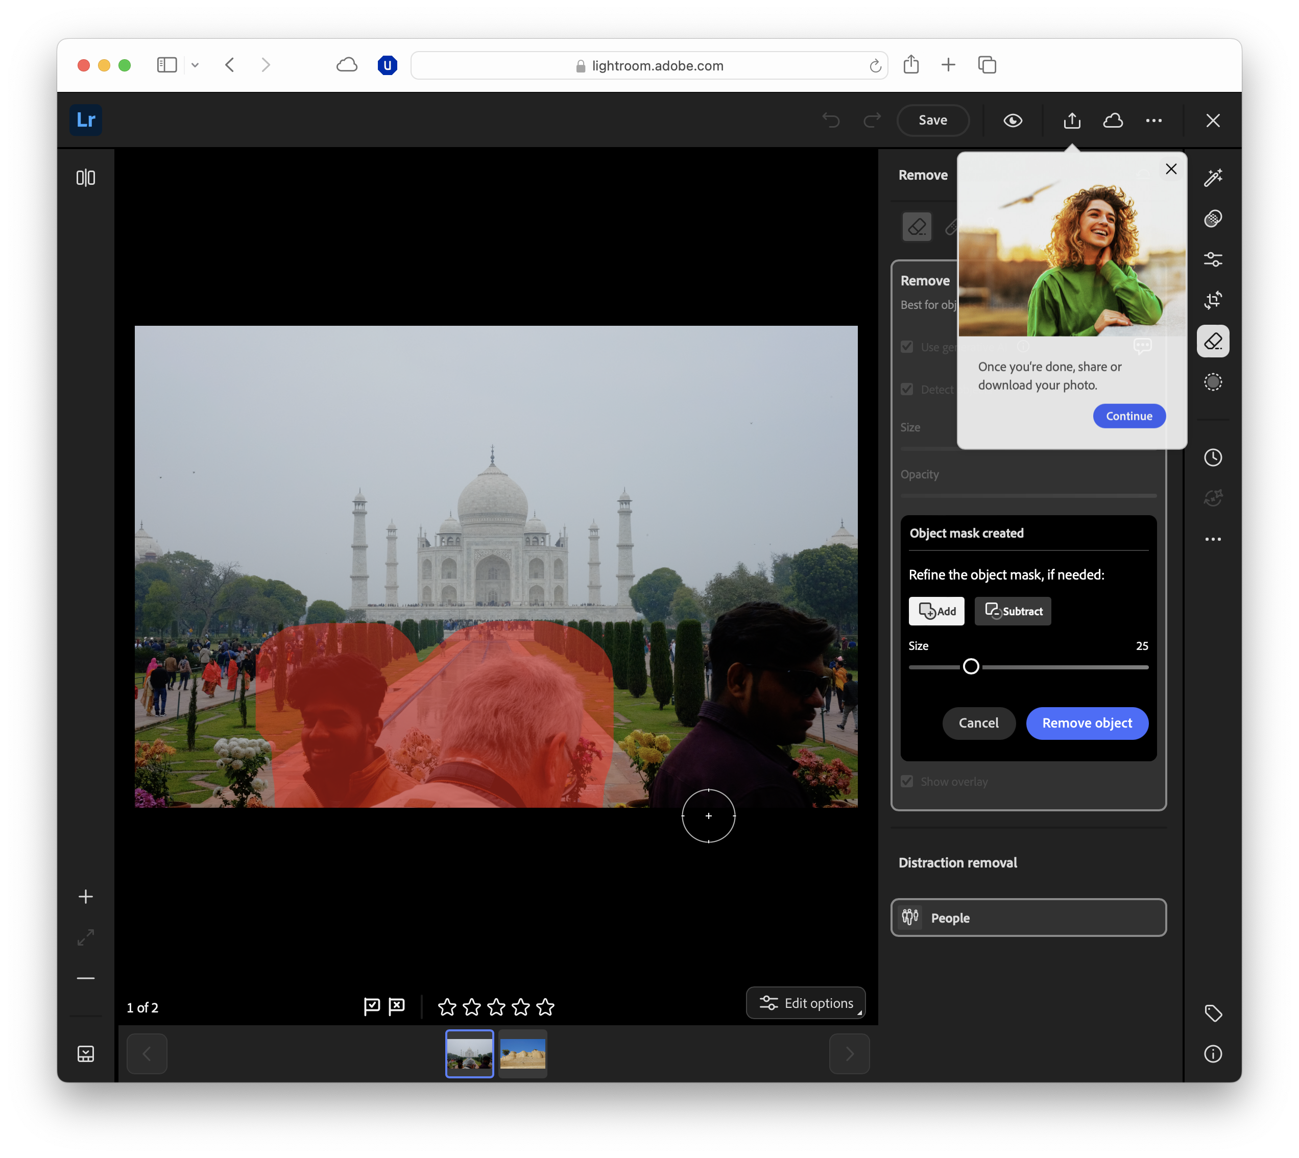This screenshot has width=1299, height=1158.
Task: Toggle the filmstrip icon
Action: click(85, 1054)
